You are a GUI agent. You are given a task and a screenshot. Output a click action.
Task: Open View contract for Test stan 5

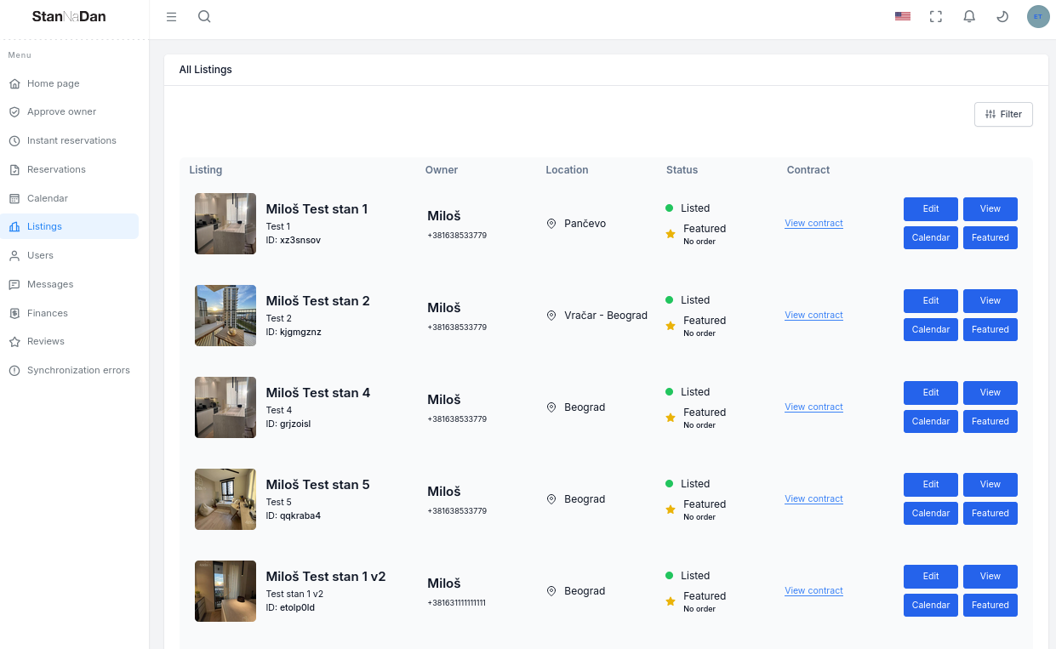[x=813, y=498]
